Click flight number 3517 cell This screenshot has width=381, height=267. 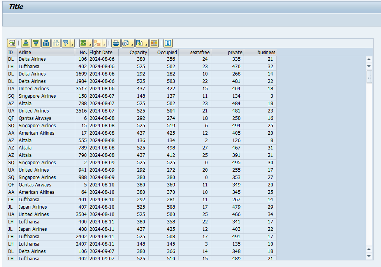coord(82,89)
